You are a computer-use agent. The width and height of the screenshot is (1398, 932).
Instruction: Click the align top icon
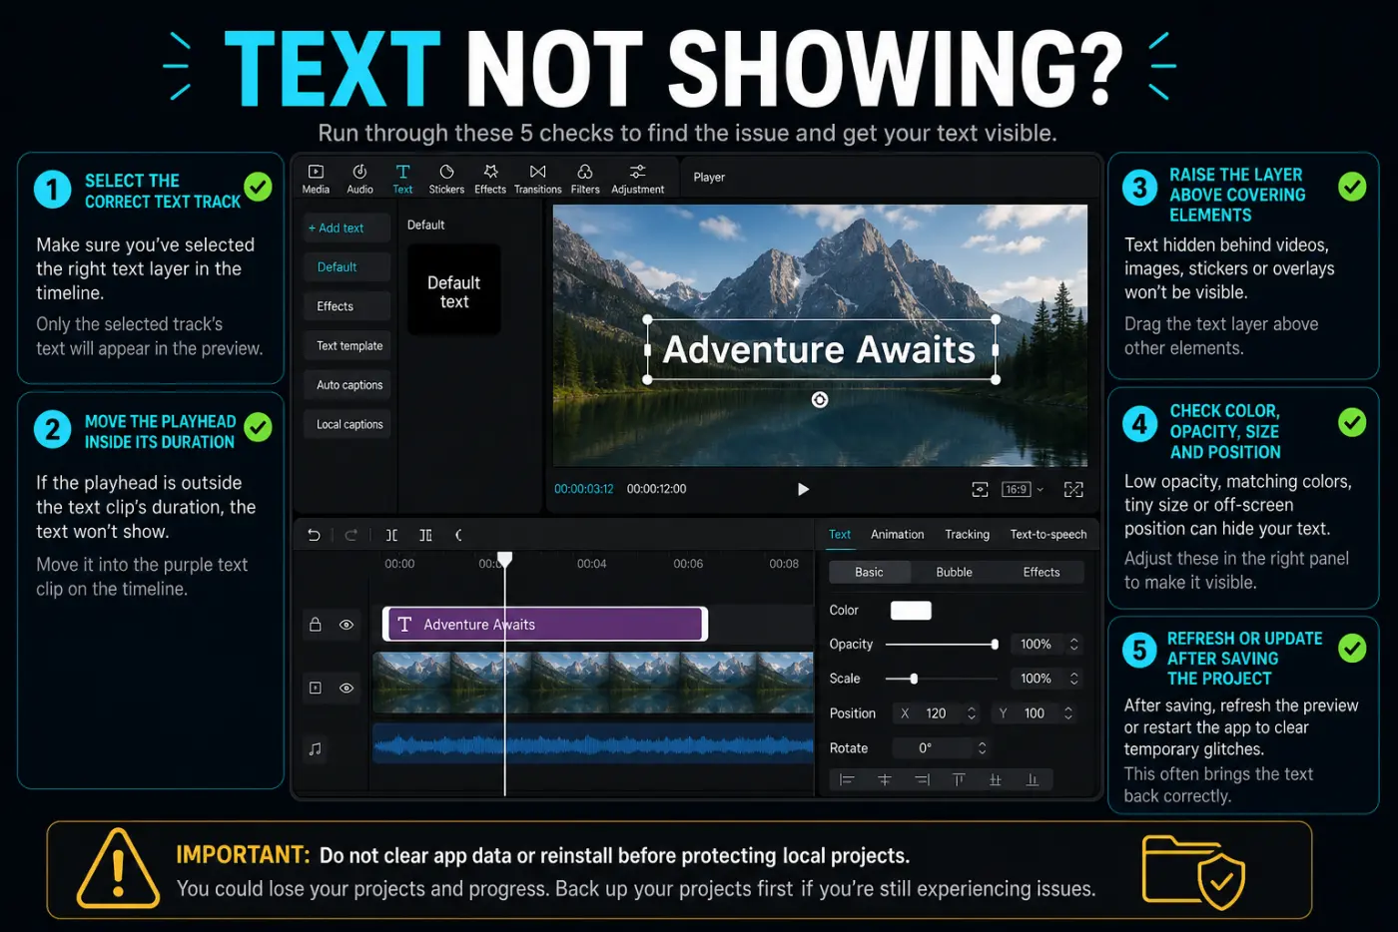click(x=959, y=779)
